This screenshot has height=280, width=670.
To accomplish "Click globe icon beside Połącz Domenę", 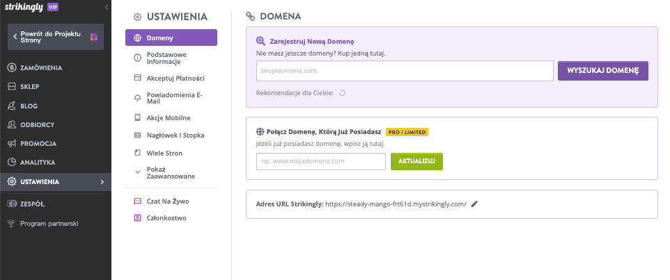I will coord(259,132).
